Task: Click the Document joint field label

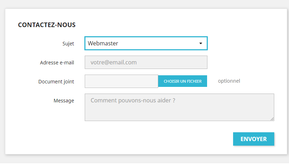Action: tap(56, 82)
